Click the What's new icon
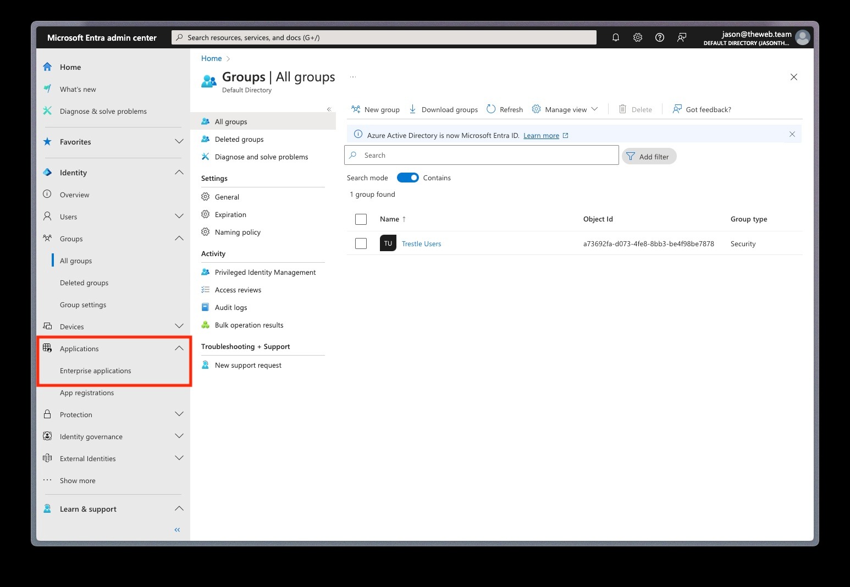Image resolution: width=850 pixels, height=587 pixels. pos(47,89)
